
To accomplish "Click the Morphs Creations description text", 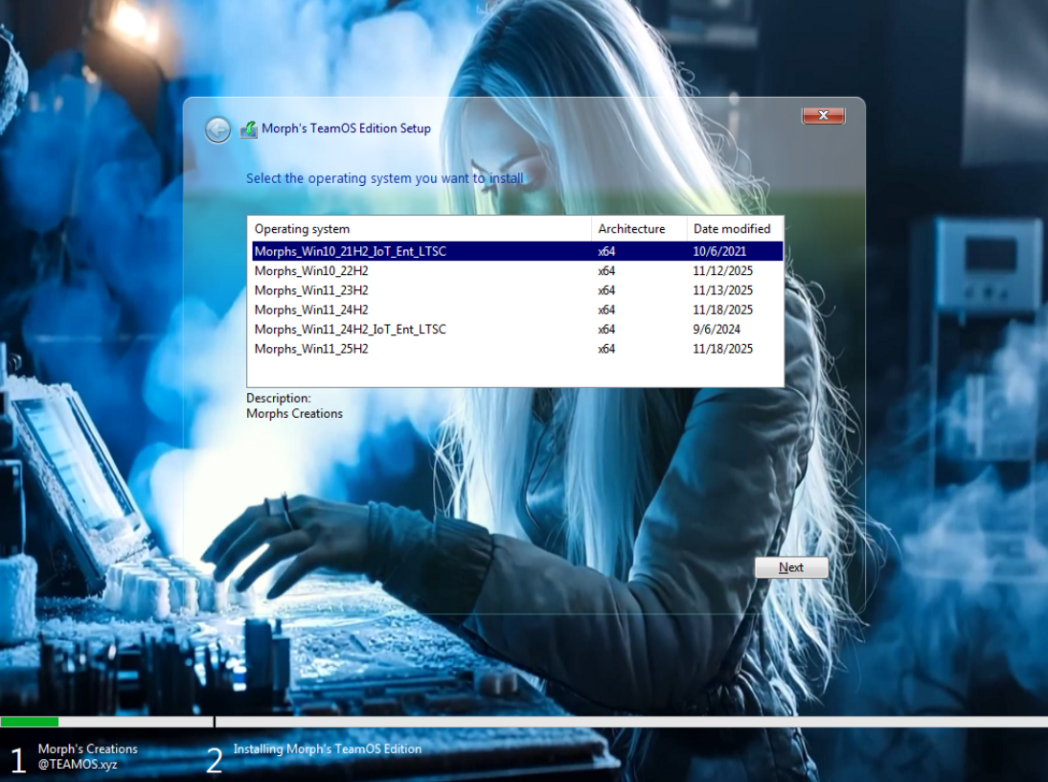I will click(x=294, y=414).
